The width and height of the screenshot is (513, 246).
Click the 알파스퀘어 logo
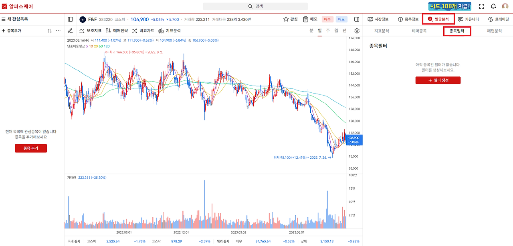click(18, 6)
